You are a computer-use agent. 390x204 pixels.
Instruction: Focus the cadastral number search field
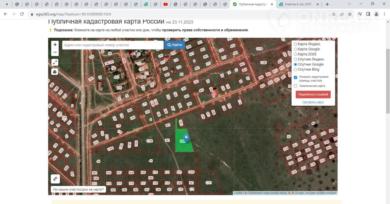click(x=113, y=45)
